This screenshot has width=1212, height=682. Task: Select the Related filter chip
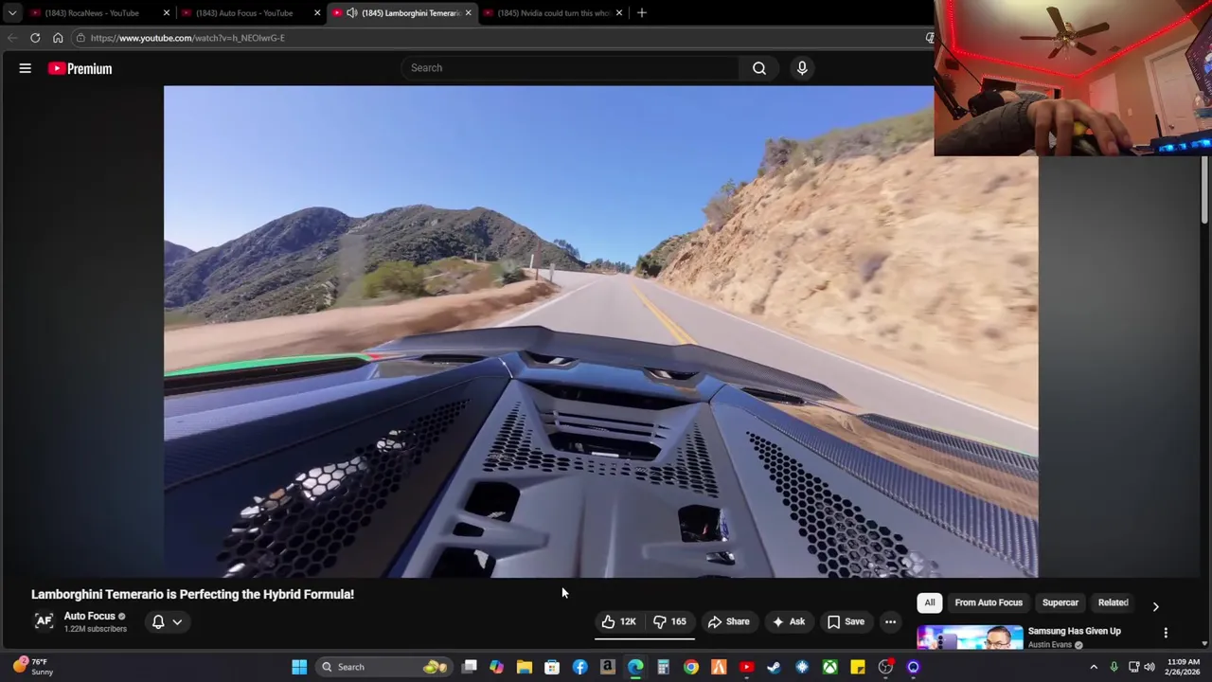tap(1113, 602)
